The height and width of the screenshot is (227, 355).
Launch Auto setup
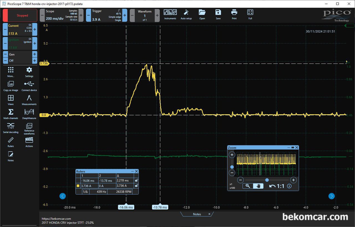[x=186, y=15]
